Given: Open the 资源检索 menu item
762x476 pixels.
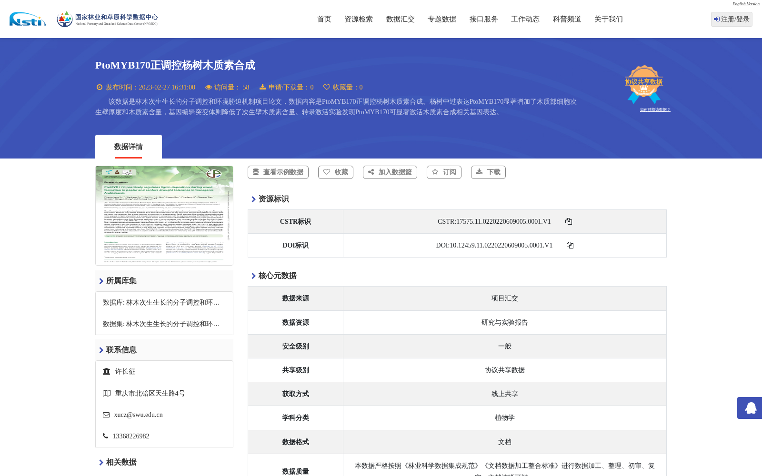Looking at the screenshot, I should point(359,19).
